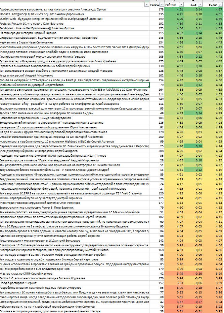The image size is (224, 313).
Task: Select Черная книга Скрам Иван Селиховкин cell
Action: [x=75, y=42]
